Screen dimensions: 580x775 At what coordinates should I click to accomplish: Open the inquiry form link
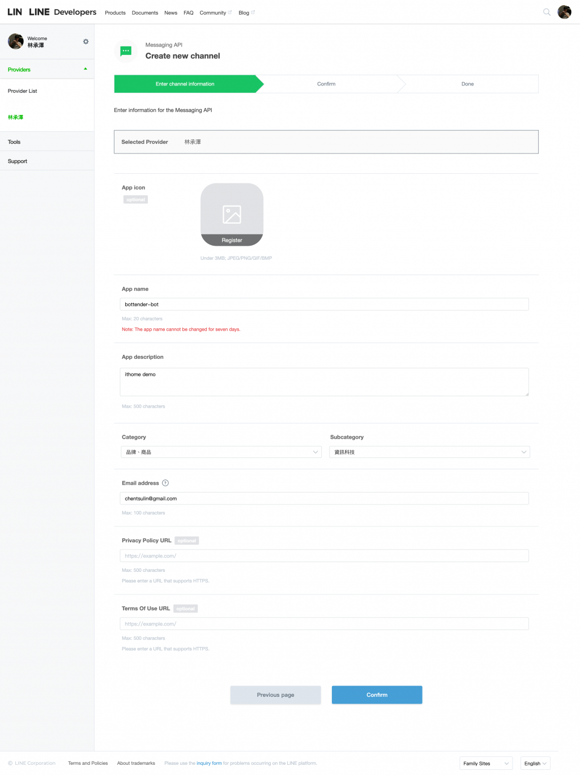(209, 763)
